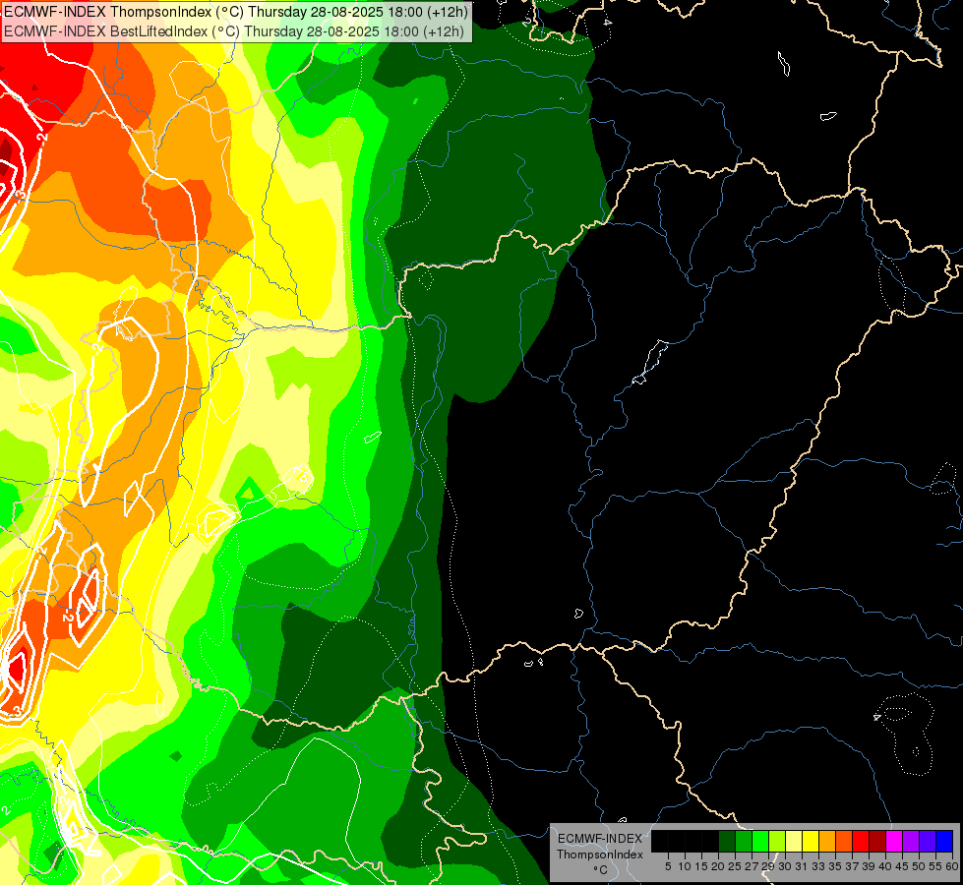Pick the pale yellow 30–31 legend swatch
Image resolution: width=963 pixels, height=885 pixels.
coord(794,841)
